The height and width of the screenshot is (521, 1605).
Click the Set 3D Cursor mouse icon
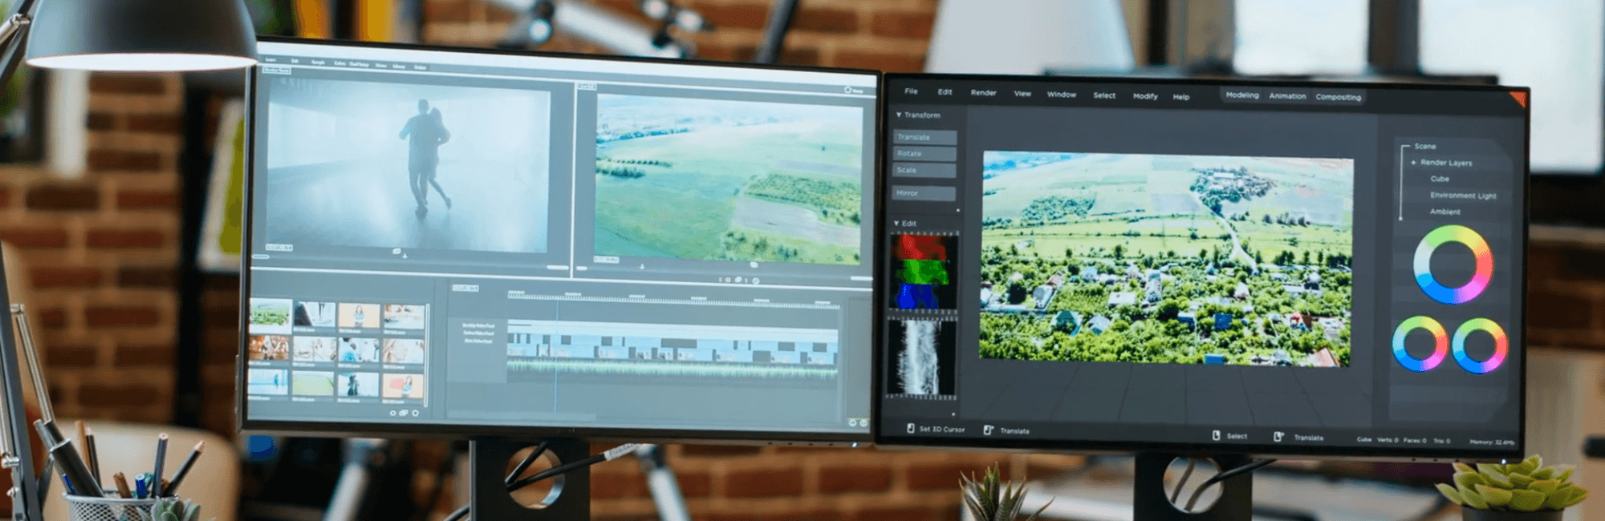pyautogui.click(x=910, y=429)
